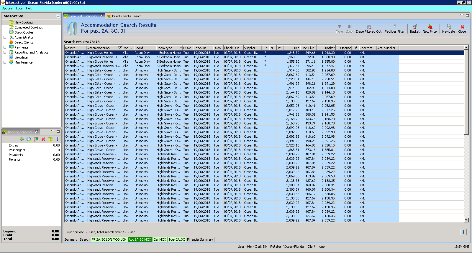Click the red X delete icon in Booking contents
Viewport: 472px width, 253px height.
tap(43, 139)
